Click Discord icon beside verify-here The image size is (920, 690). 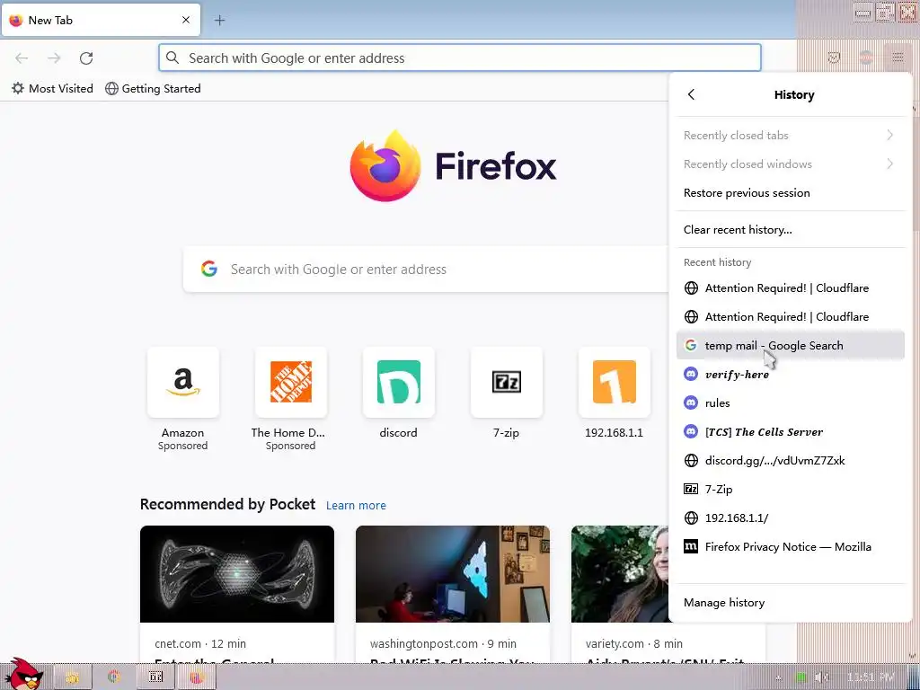click(691, 374)
